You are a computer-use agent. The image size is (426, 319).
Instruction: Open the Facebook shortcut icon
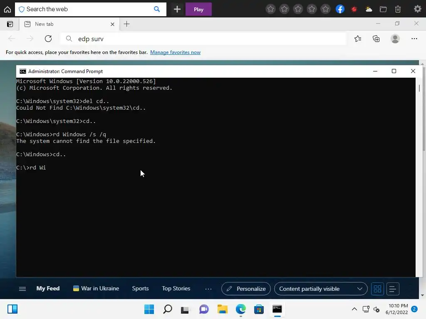(340, 9)
